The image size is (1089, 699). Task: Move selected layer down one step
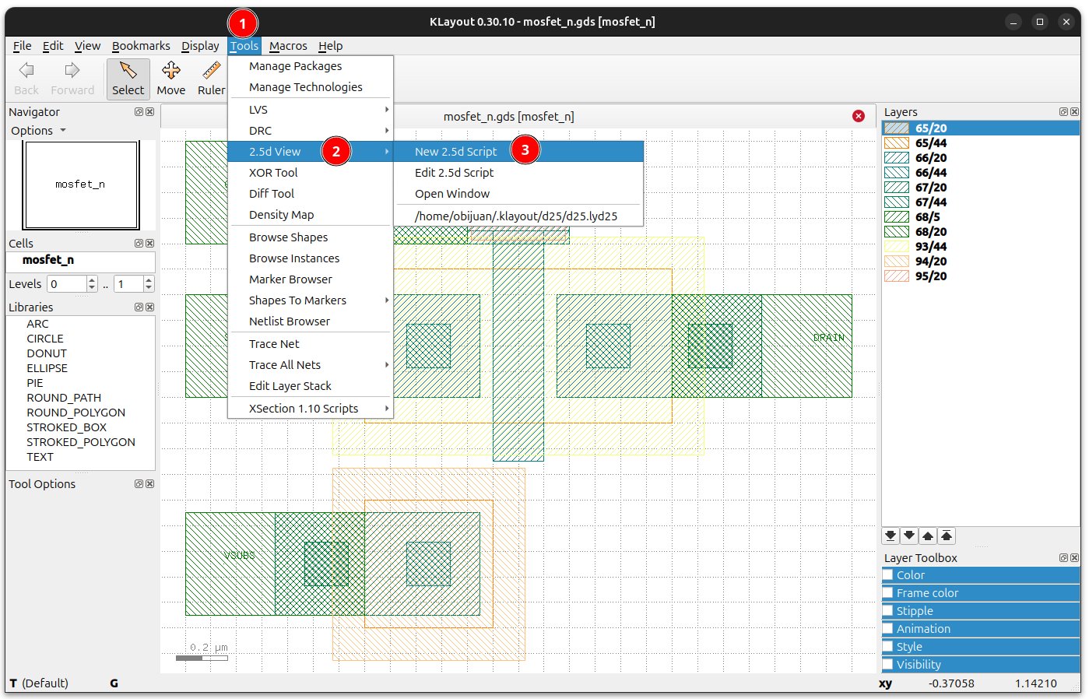[x=909, y=536]
